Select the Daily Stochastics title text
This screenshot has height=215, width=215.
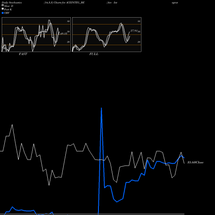click(x=12, y=3)
